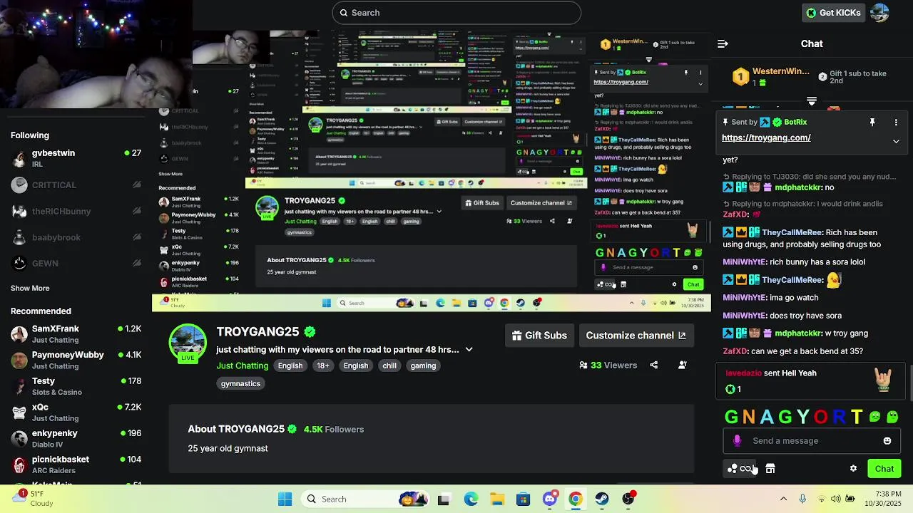
Task: Send message with green Chat button
Action: tap(884, 469)
